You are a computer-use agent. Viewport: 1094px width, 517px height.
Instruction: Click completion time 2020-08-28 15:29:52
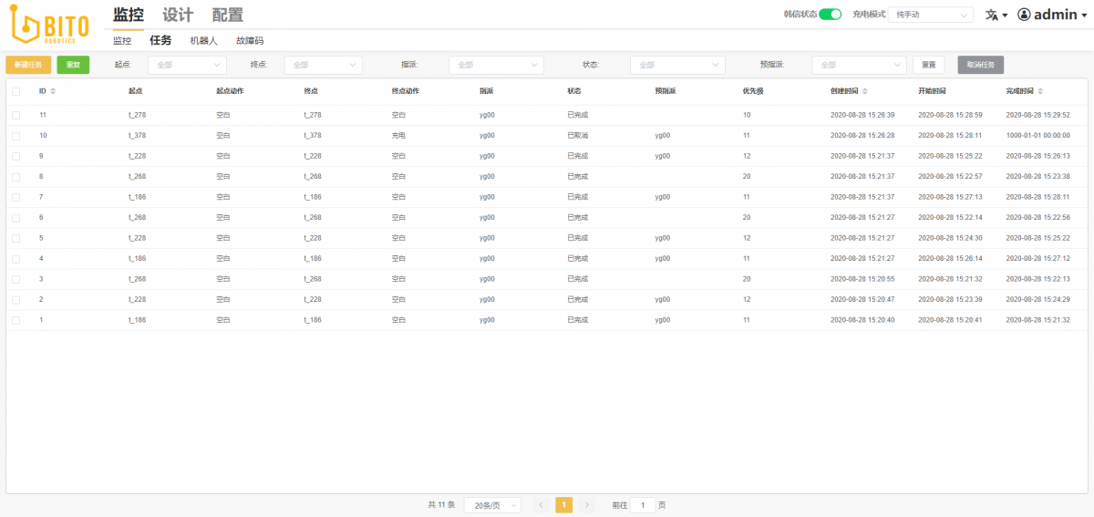point(1038,115)
